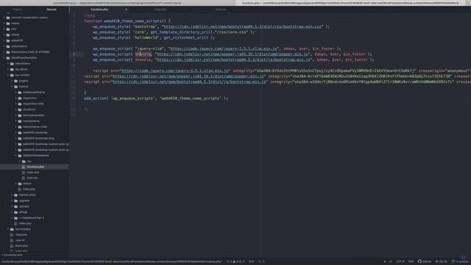Click the function webd410_theme_name_scripts declaration
471x265 pixels.
[127, 21]
